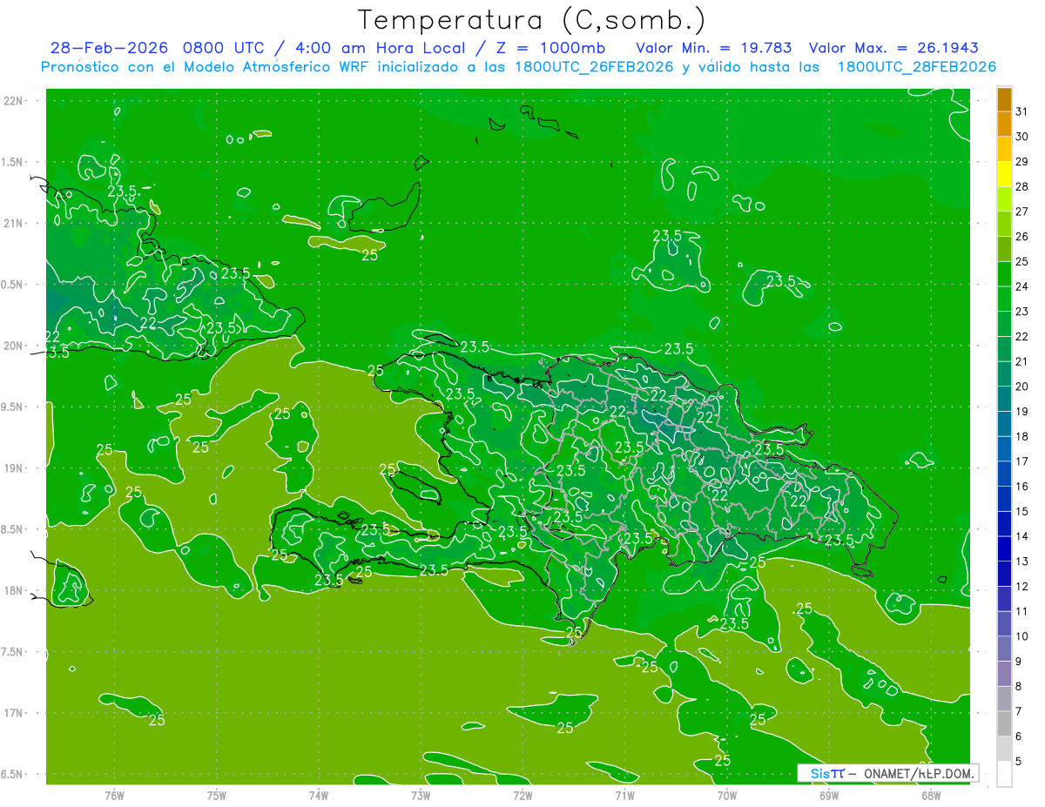Click the '10' label on the color scale

[x=1021, y=636]
